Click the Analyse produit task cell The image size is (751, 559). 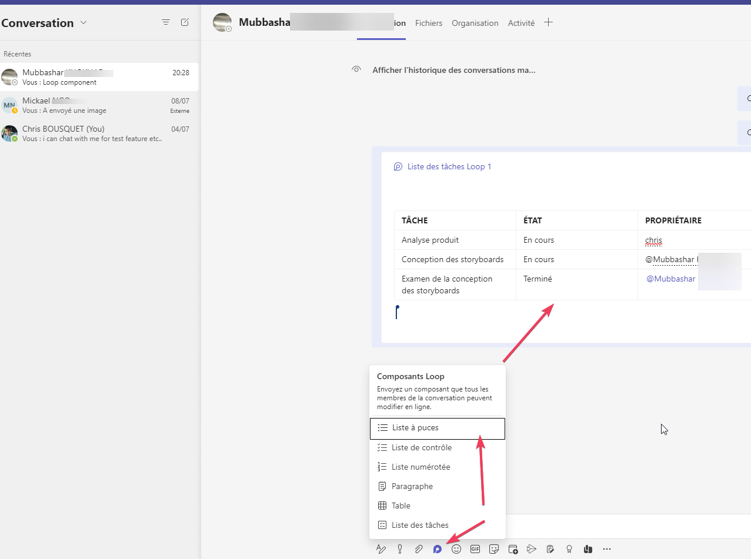[455, 240]
